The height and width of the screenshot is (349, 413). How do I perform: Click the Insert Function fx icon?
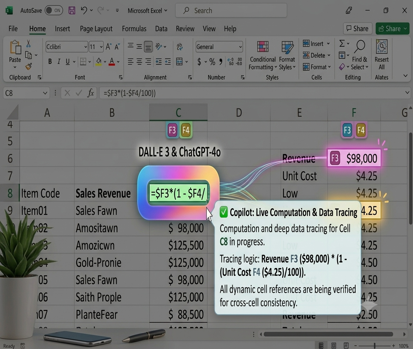click(x=91, y=93)
